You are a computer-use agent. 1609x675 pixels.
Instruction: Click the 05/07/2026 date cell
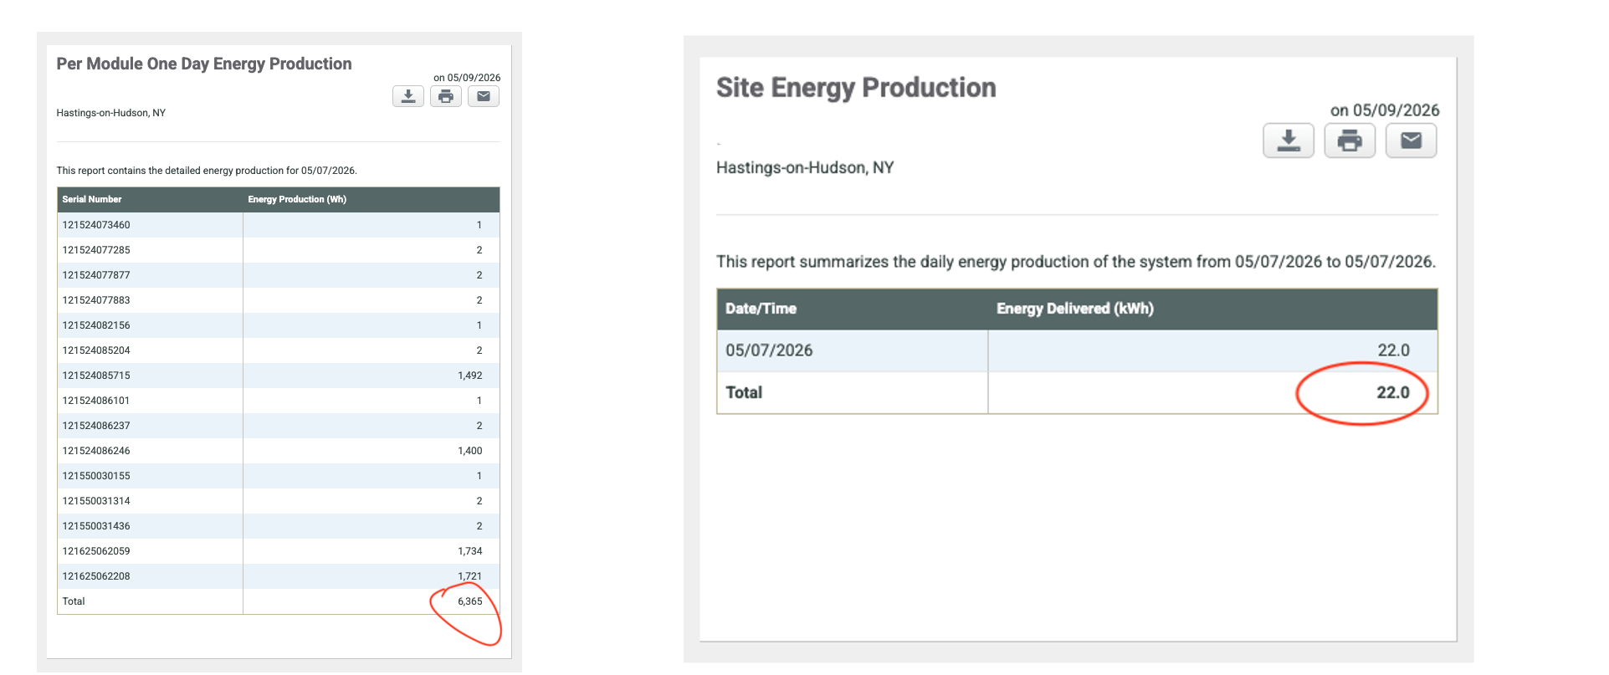[769, 350]
